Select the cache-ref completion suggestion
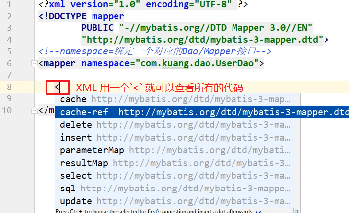The image size is (349, 213). 202,112
